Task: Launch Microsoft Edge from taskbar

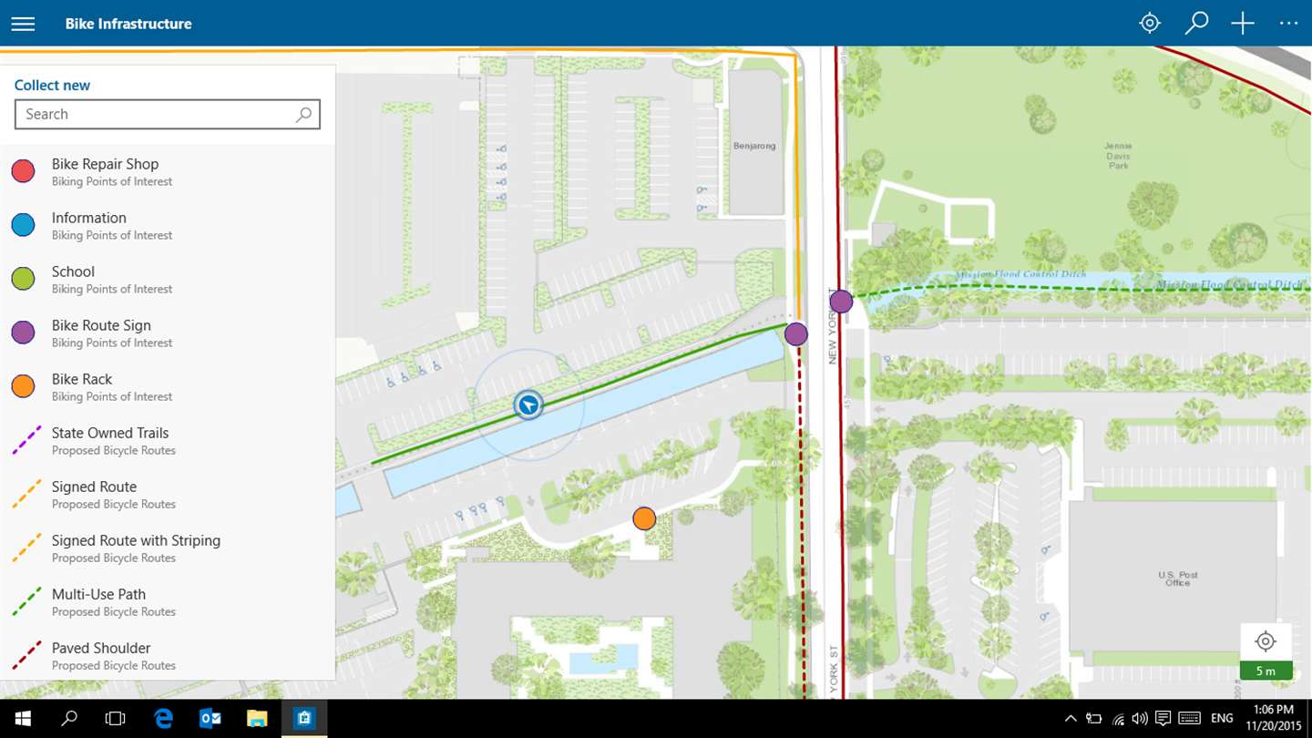Action: tap(163, 719)
